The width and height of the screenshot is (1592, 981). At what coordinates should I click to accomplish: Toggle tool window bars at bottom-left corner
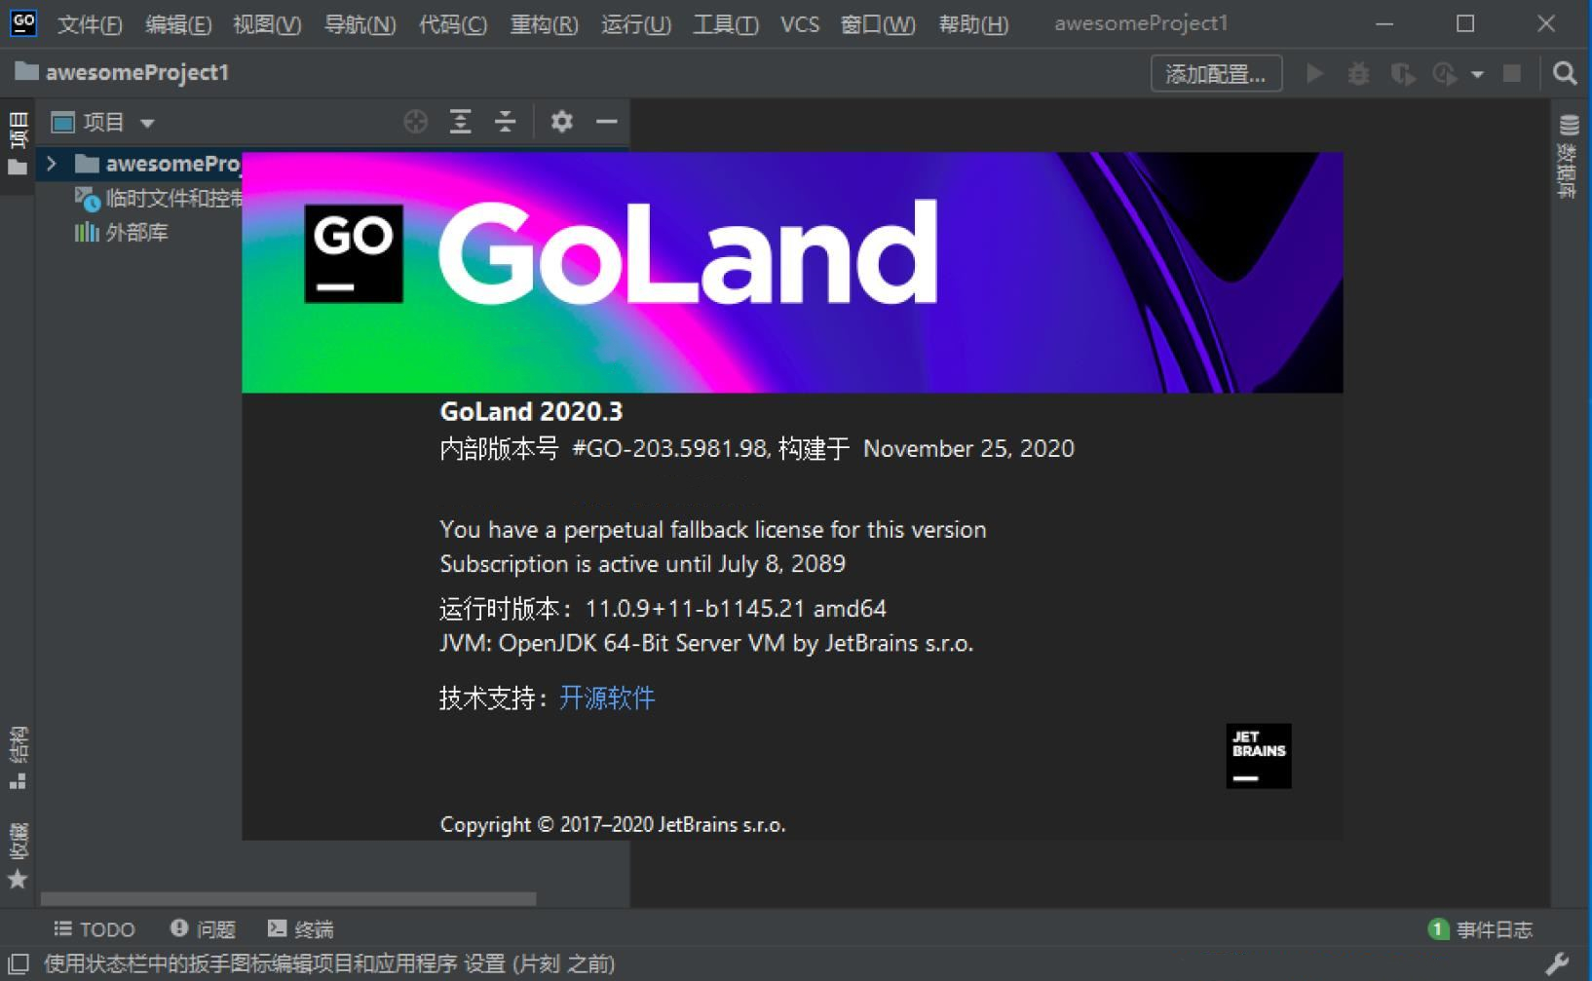tap(19, 964)
